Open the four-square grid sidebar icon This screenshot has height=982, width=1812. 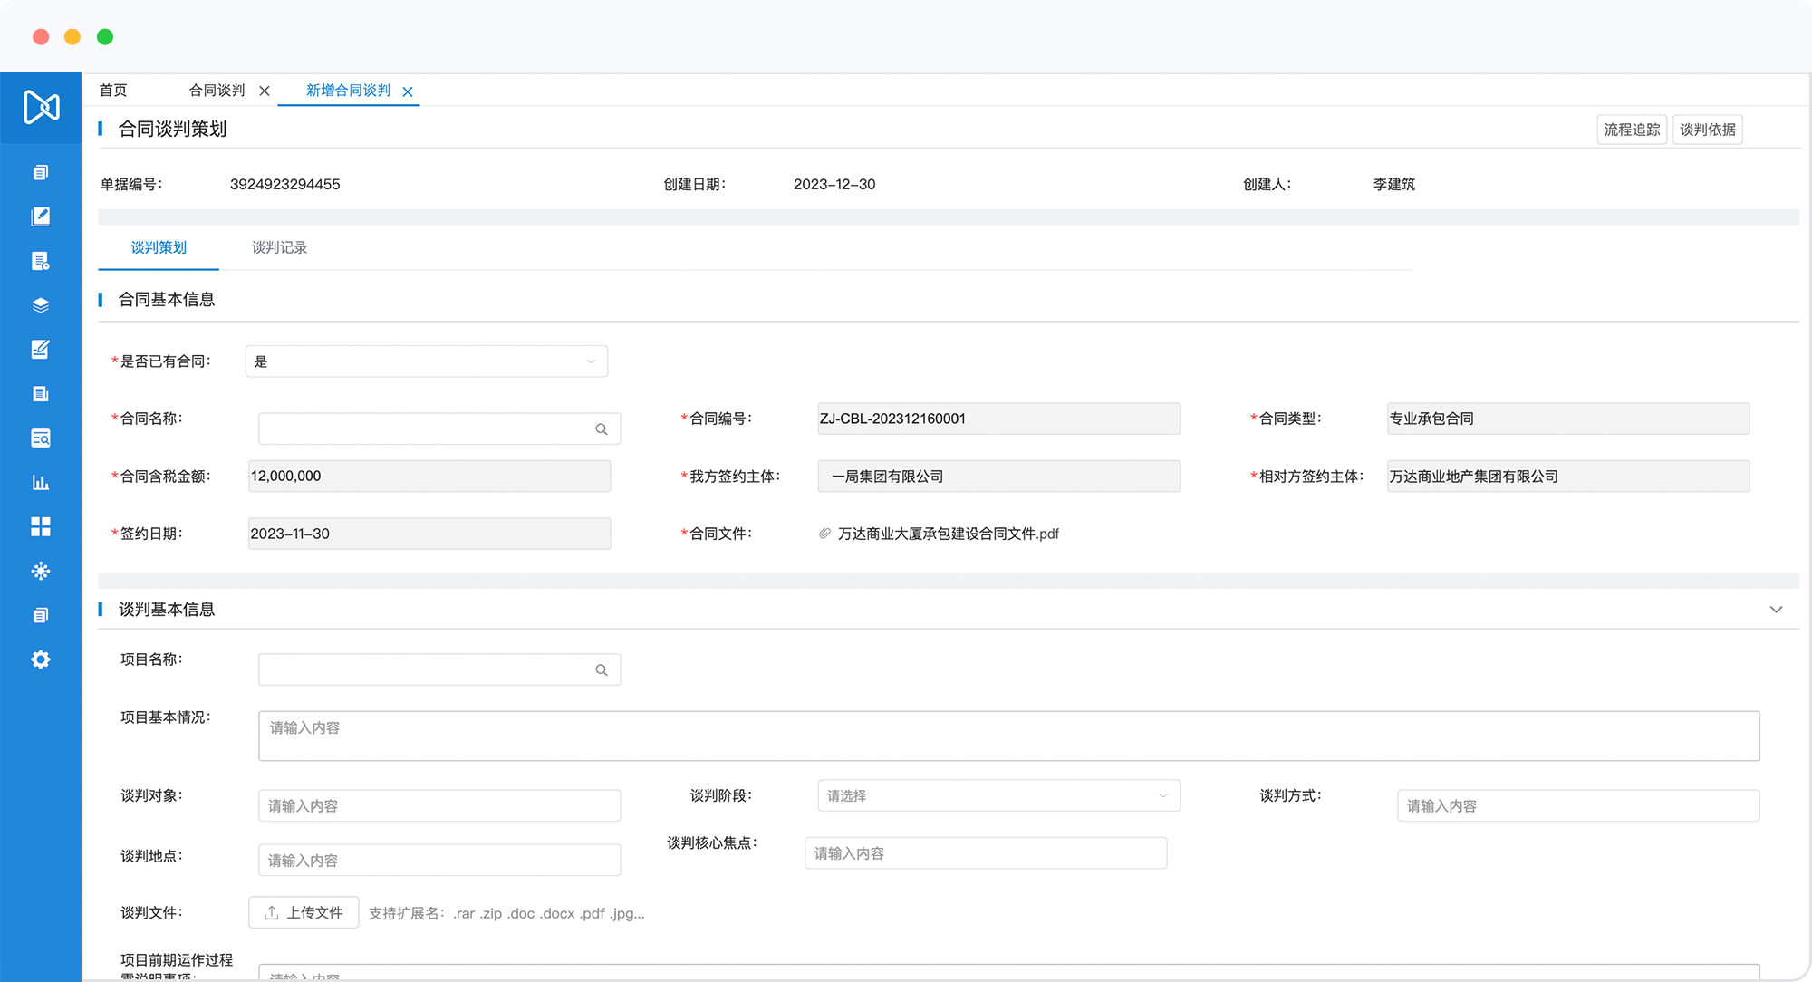point(41,526)
